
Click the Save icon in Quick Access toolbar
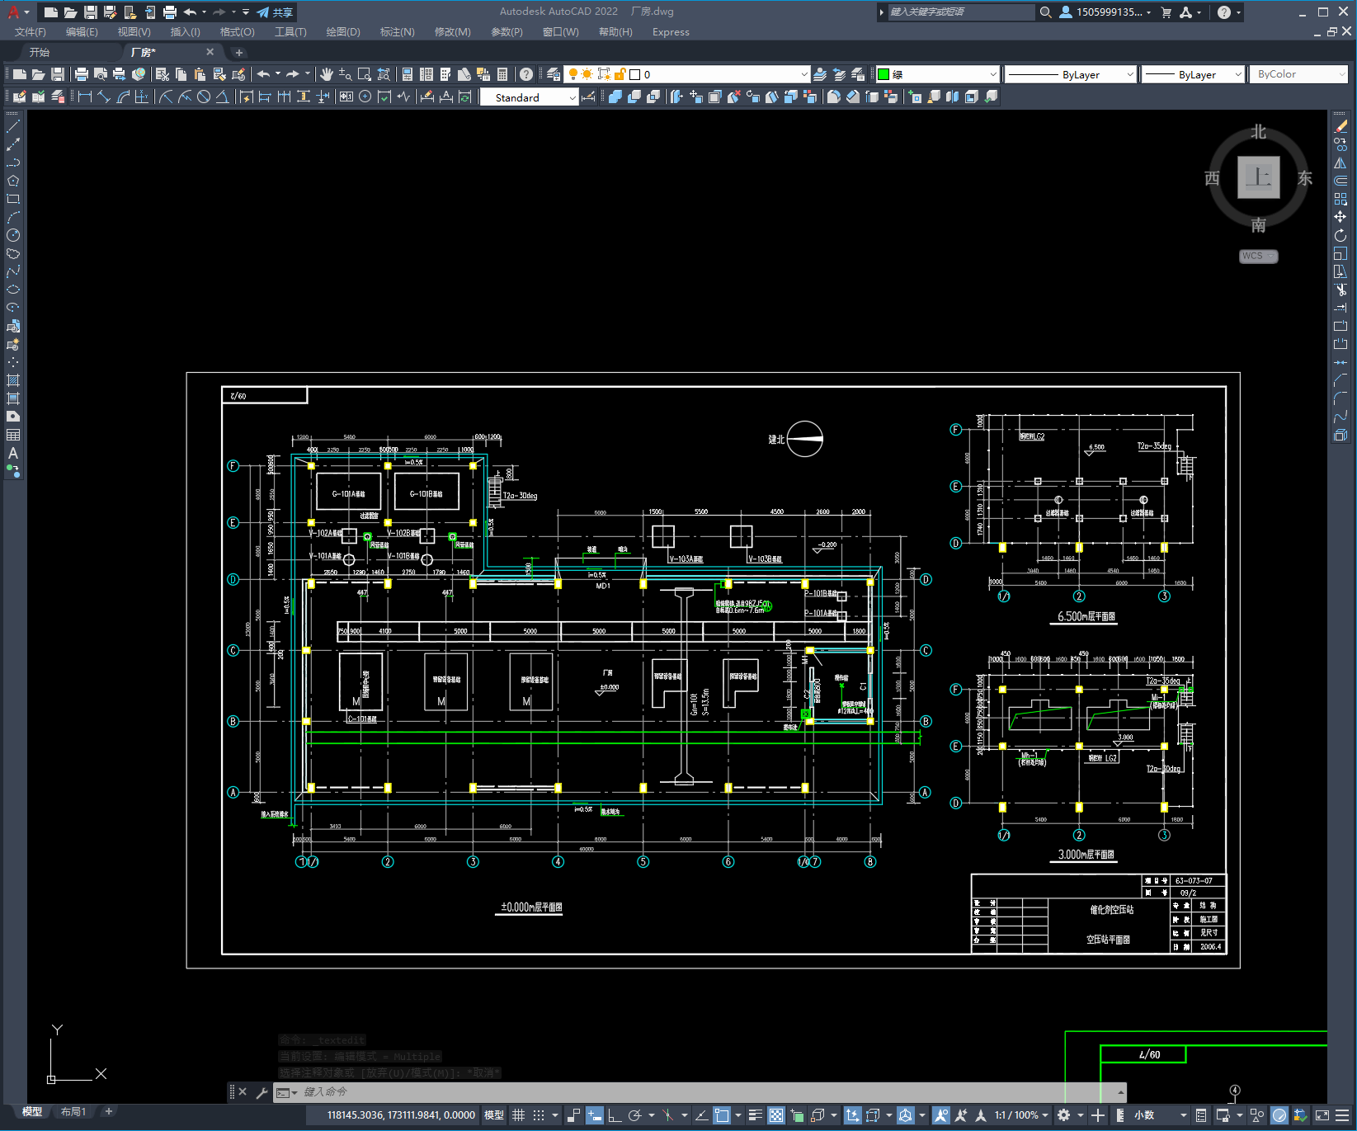click(x=91, y=12)
